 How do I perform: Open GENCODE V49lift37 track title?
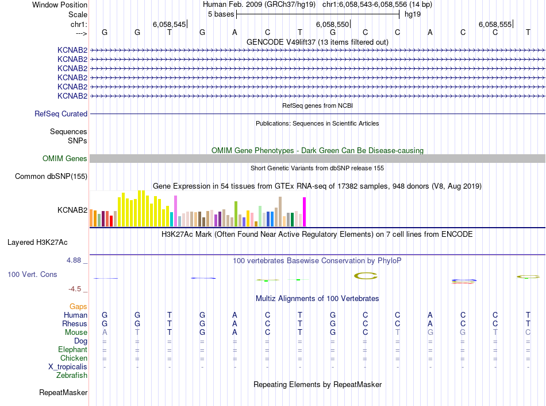(x=317, y=42)
